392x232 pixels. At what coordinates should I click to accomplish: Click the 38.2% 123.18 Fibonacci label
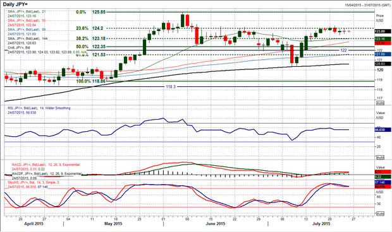pos(90,38)
